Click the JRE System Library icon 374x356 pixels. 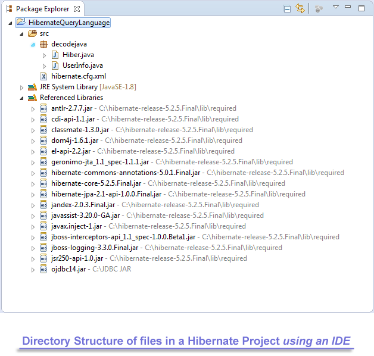click(x=33, y=87)
